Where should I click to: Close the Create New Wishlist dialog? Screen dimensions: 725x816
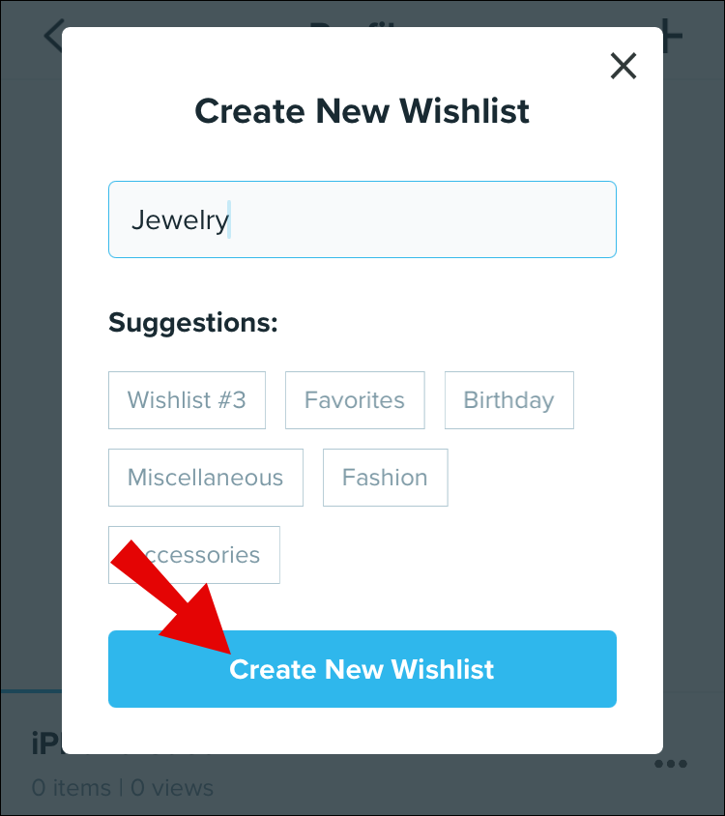tap(623, 66)
